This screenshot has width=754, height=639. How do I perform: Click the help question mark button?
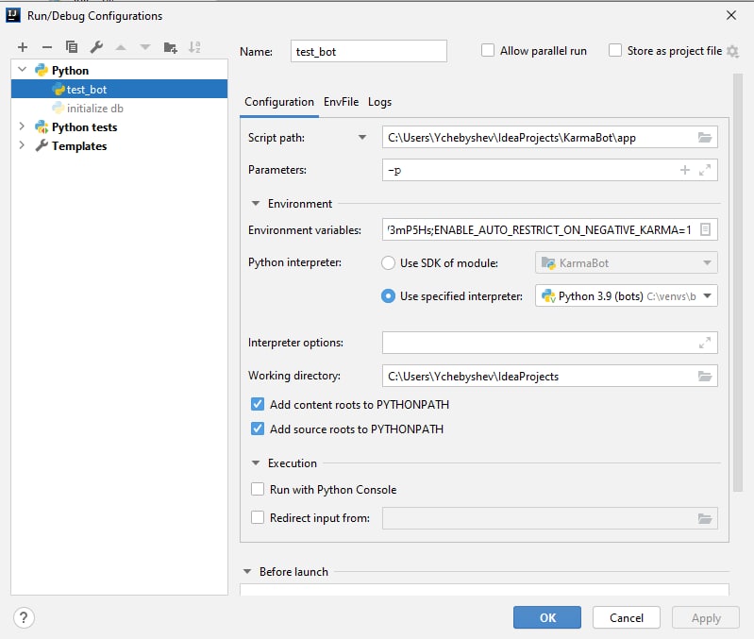[25, 617]
